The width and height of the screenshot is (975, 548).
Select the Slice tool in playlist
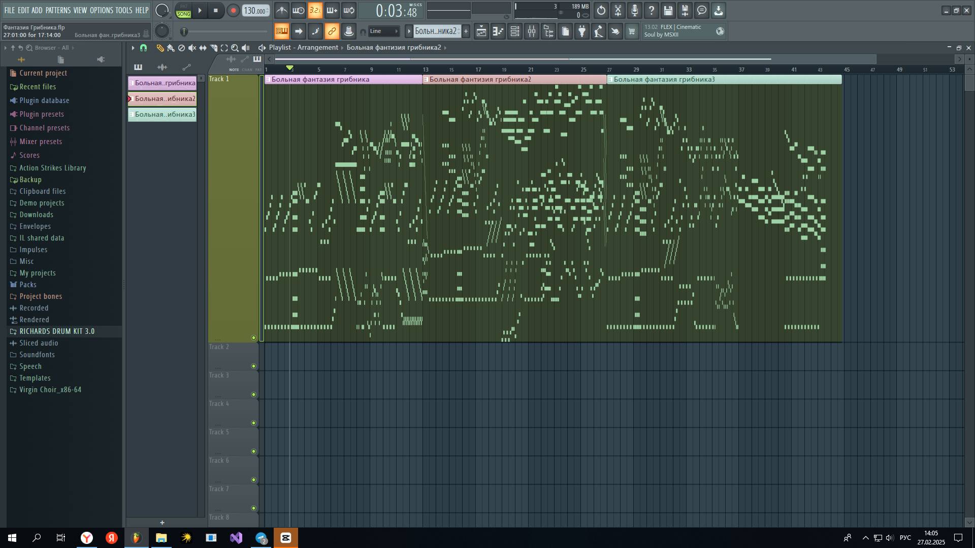click(x=213, y=48)
